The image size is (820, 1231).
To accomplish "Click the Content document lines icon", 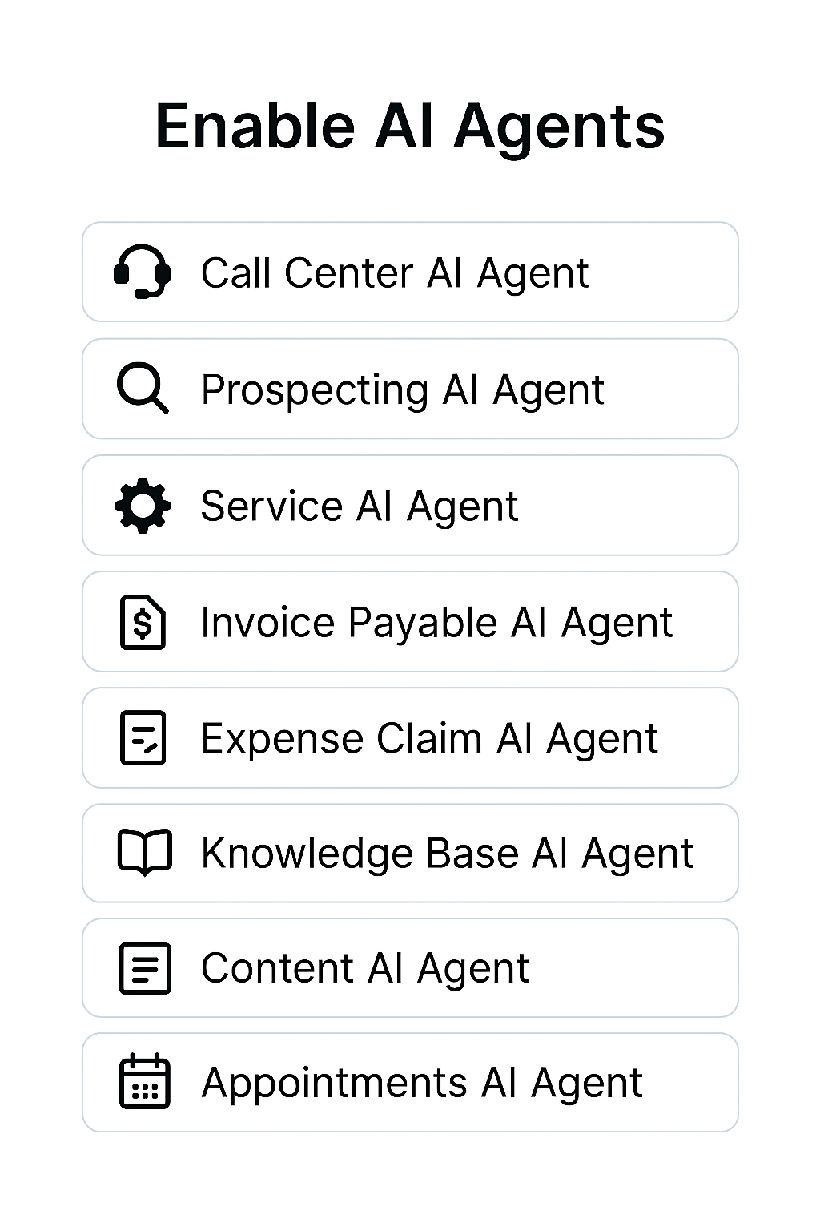I will (x=144, y=968).
